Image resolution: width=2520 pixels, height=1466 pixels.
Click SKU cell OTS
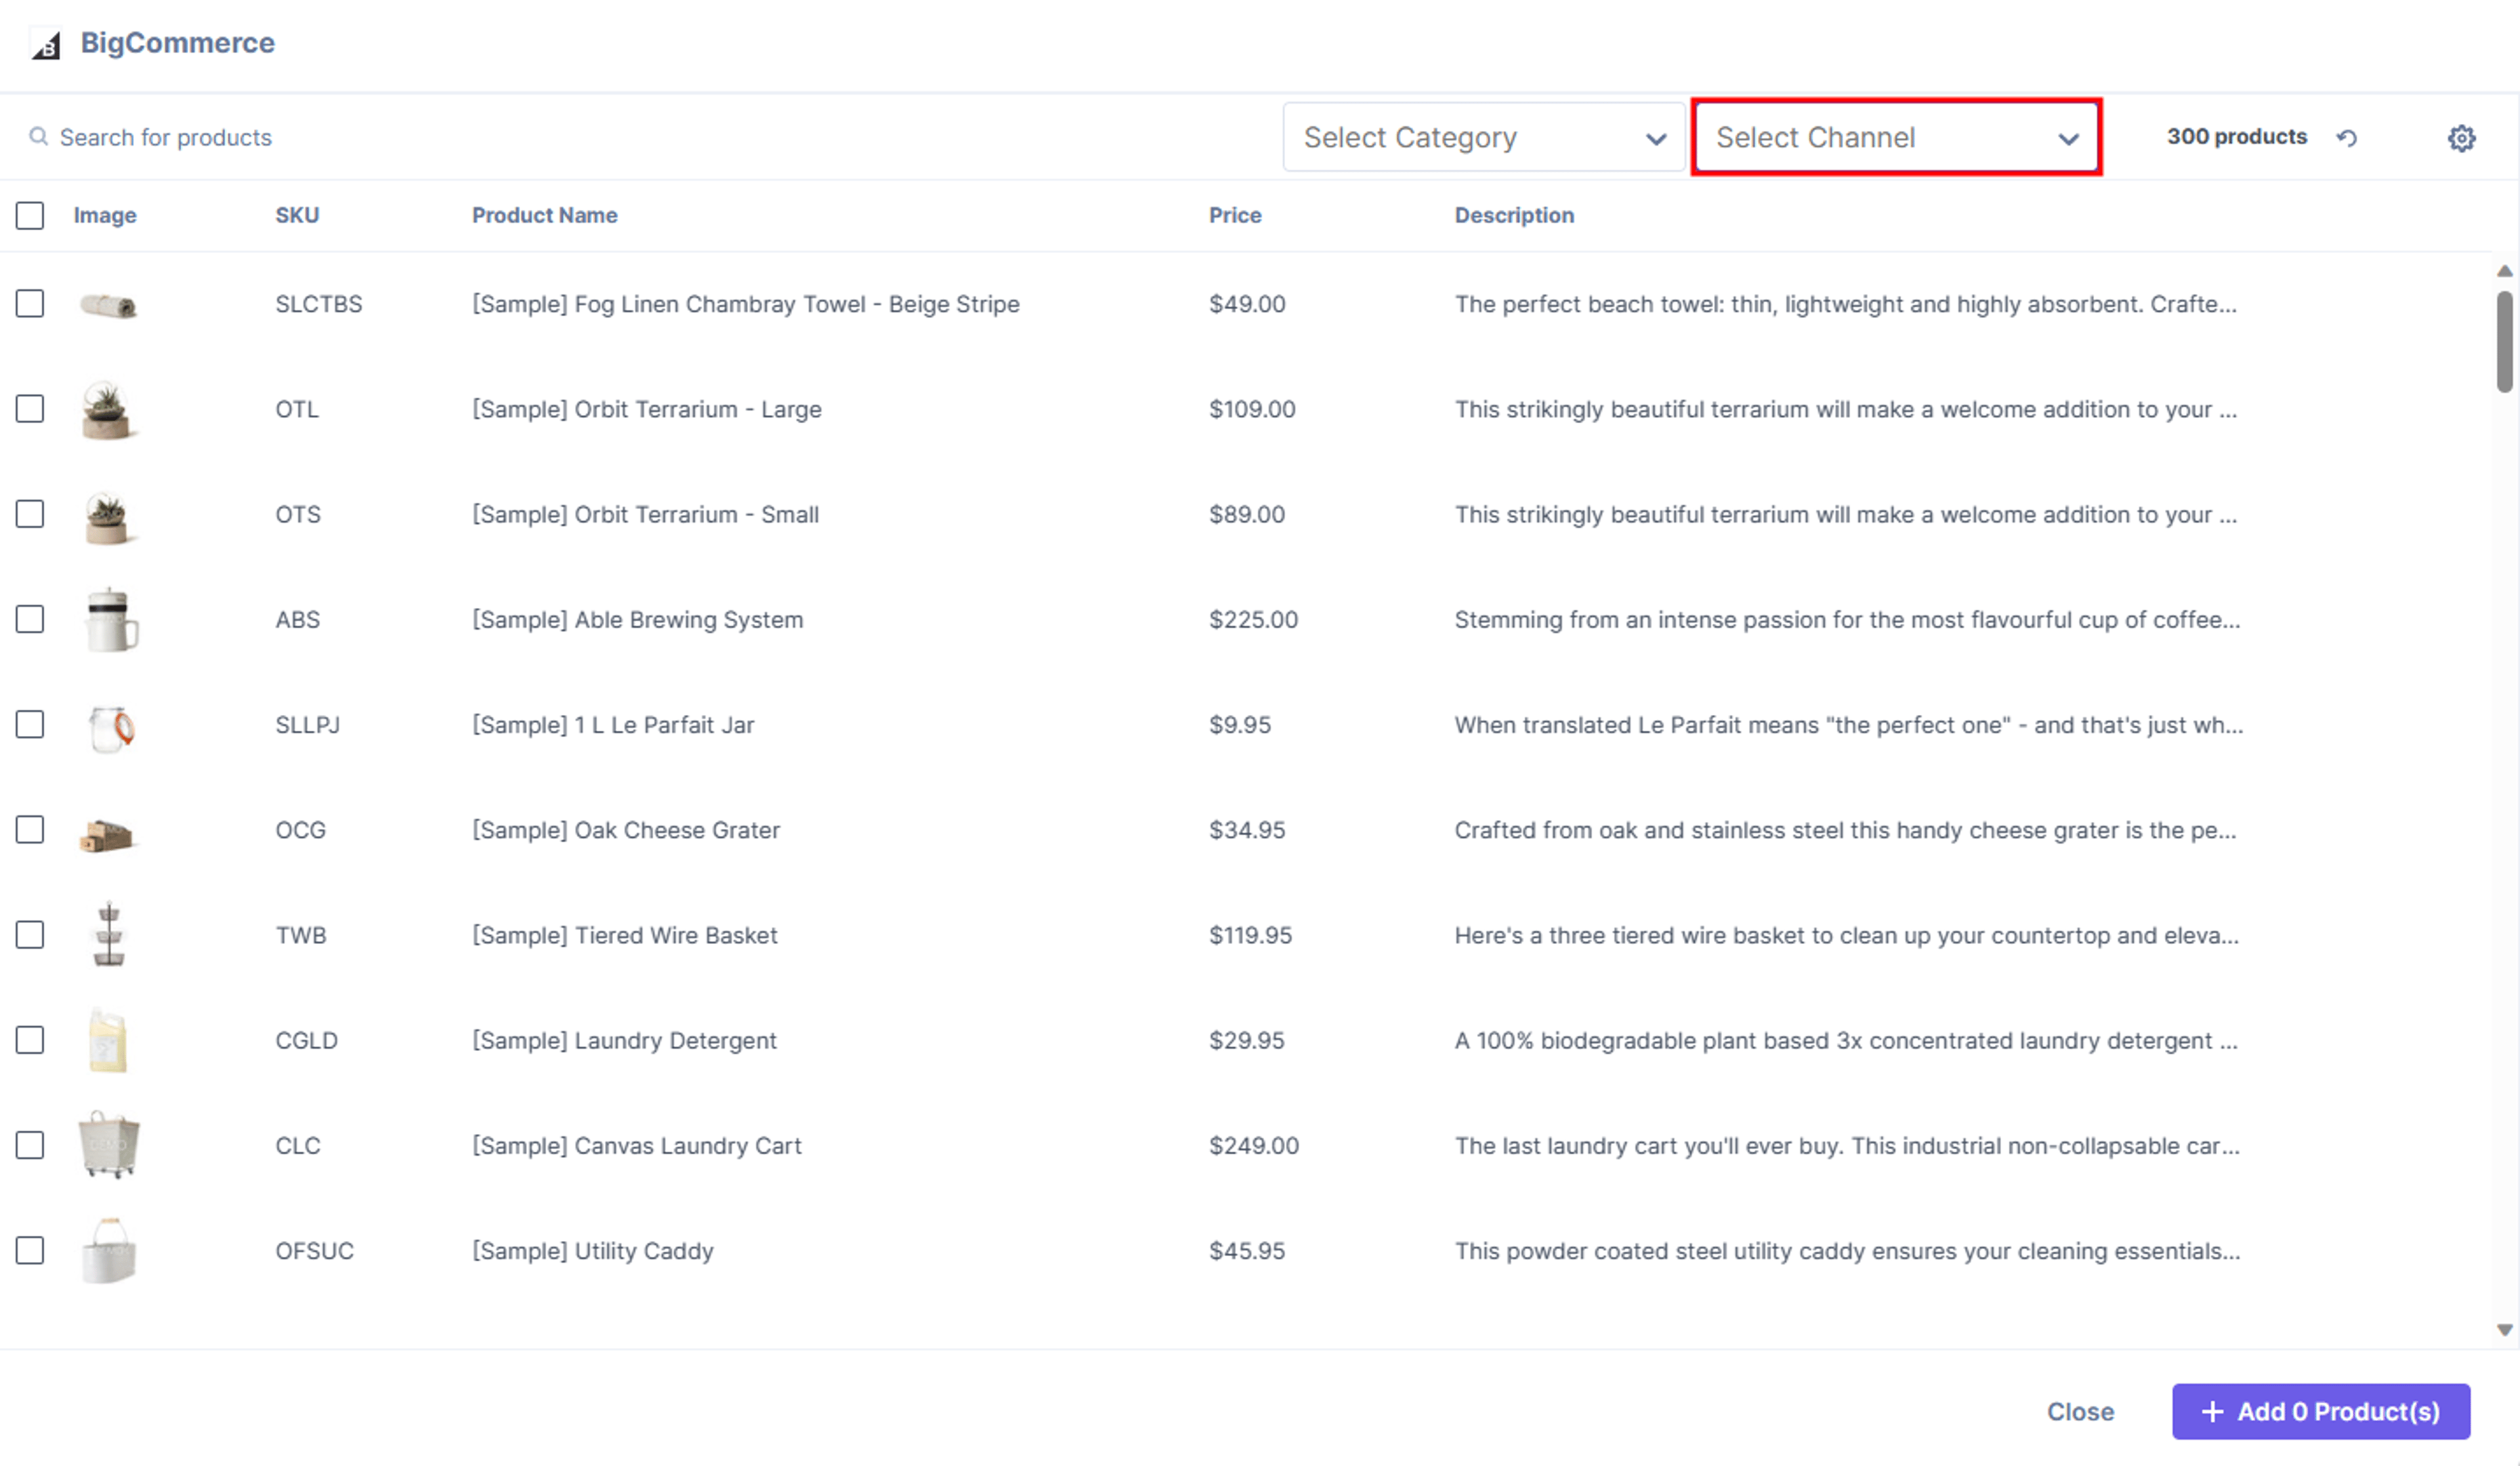(298, 514)
